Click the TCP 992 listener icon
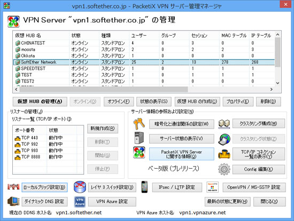 (18, 145)
